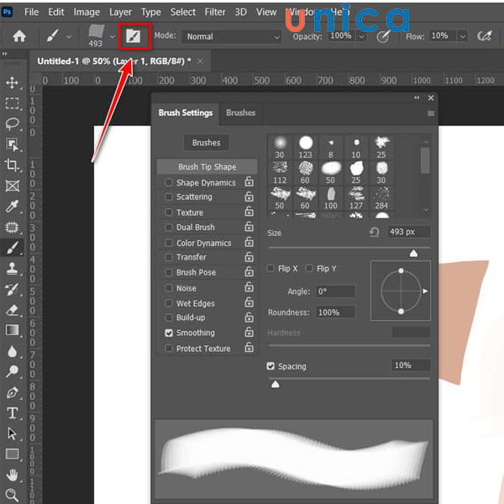Image resolution: width=504 pixels, height=504 pixels.
Task: Select the Eyedropper tool
Action: pos(13,207)
